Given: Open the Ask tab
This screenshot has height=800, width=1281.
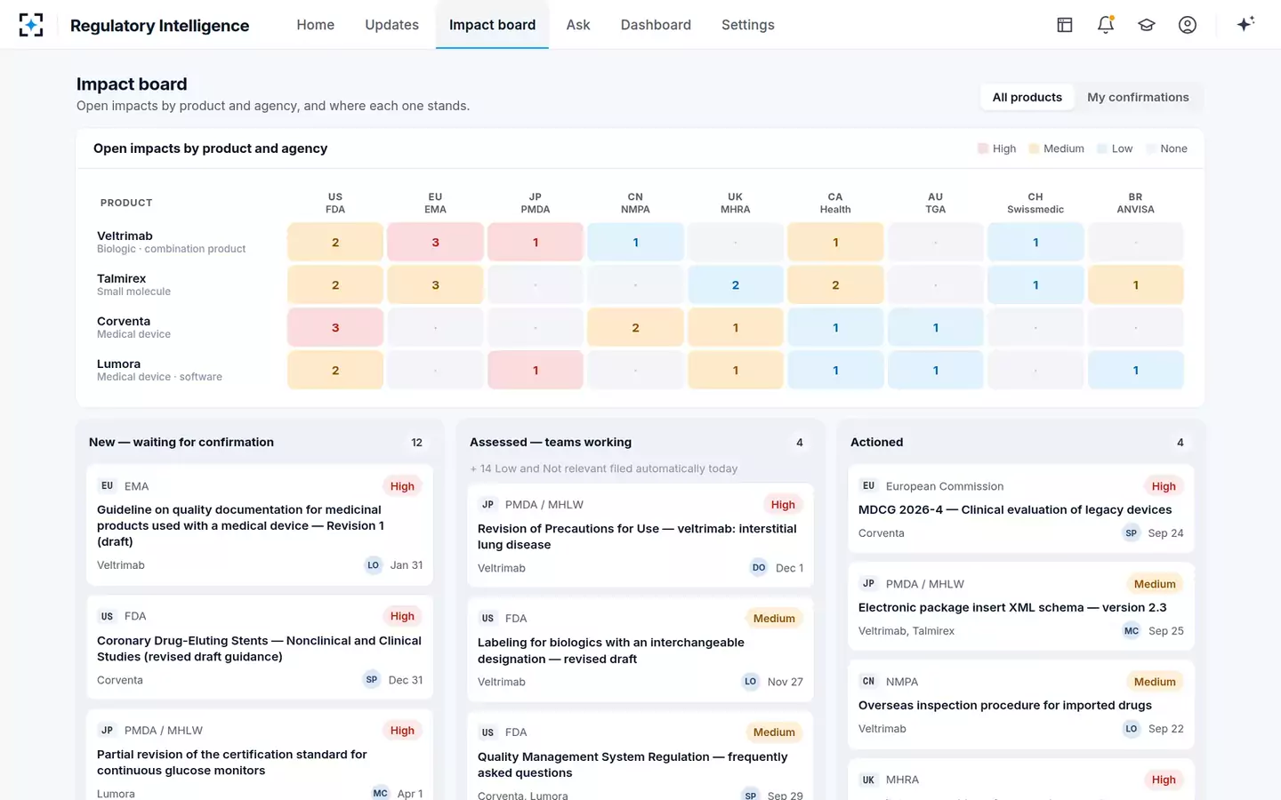Looking at the screenshot, I should (578, 25).
